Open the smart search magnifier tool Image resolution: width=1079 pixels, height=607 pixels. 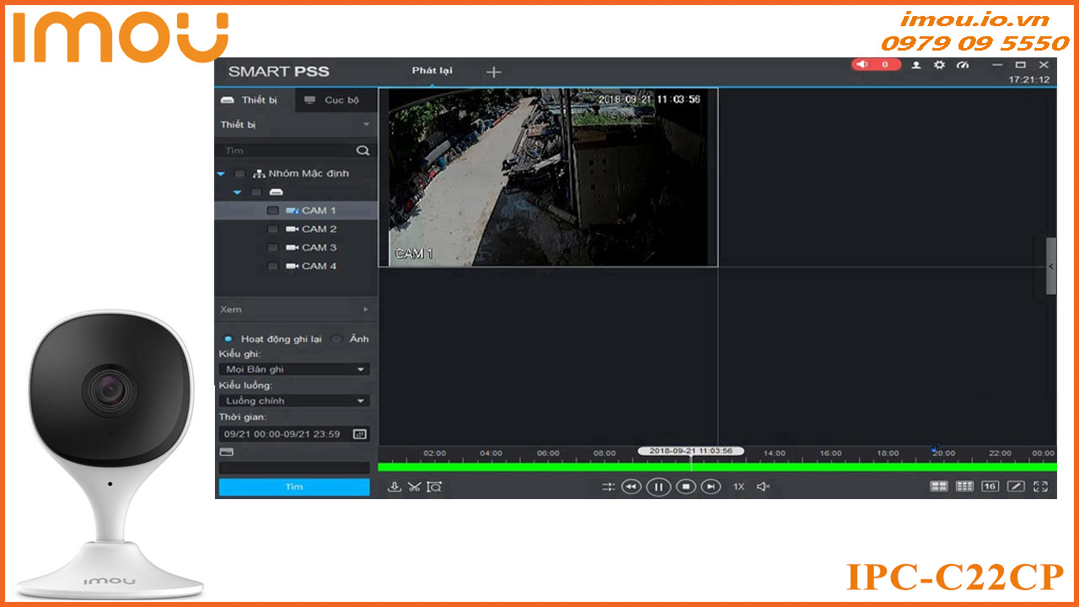[433, 486]
